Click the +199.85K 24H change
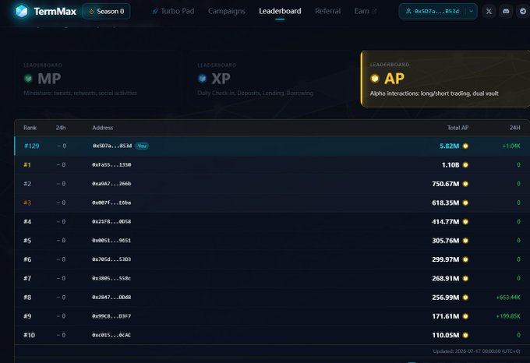 point(508,316)
